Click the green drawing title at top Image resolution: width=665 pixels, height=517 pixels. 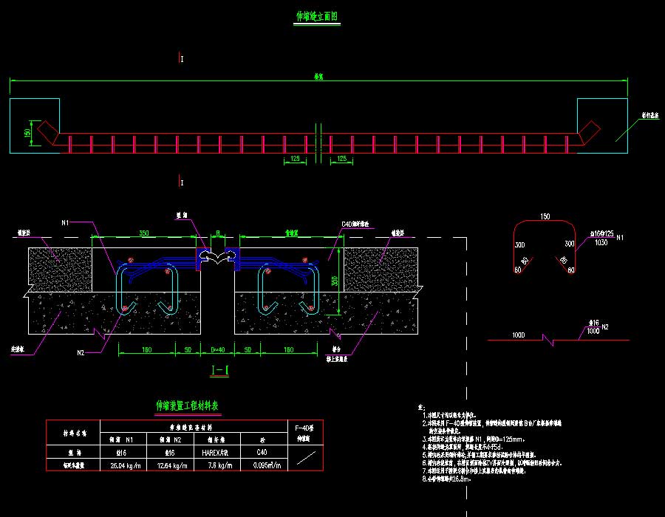click(317, 16)
